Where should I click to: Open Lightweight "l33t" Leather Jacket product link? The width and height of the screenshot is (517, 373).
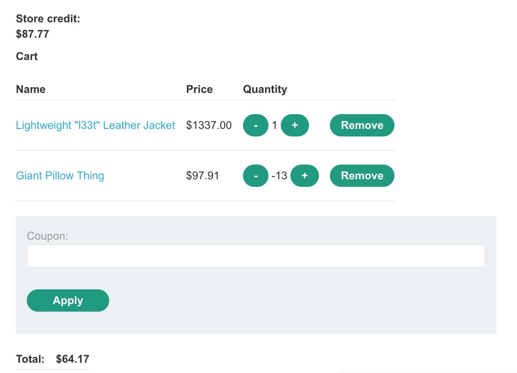pos(95,125)
